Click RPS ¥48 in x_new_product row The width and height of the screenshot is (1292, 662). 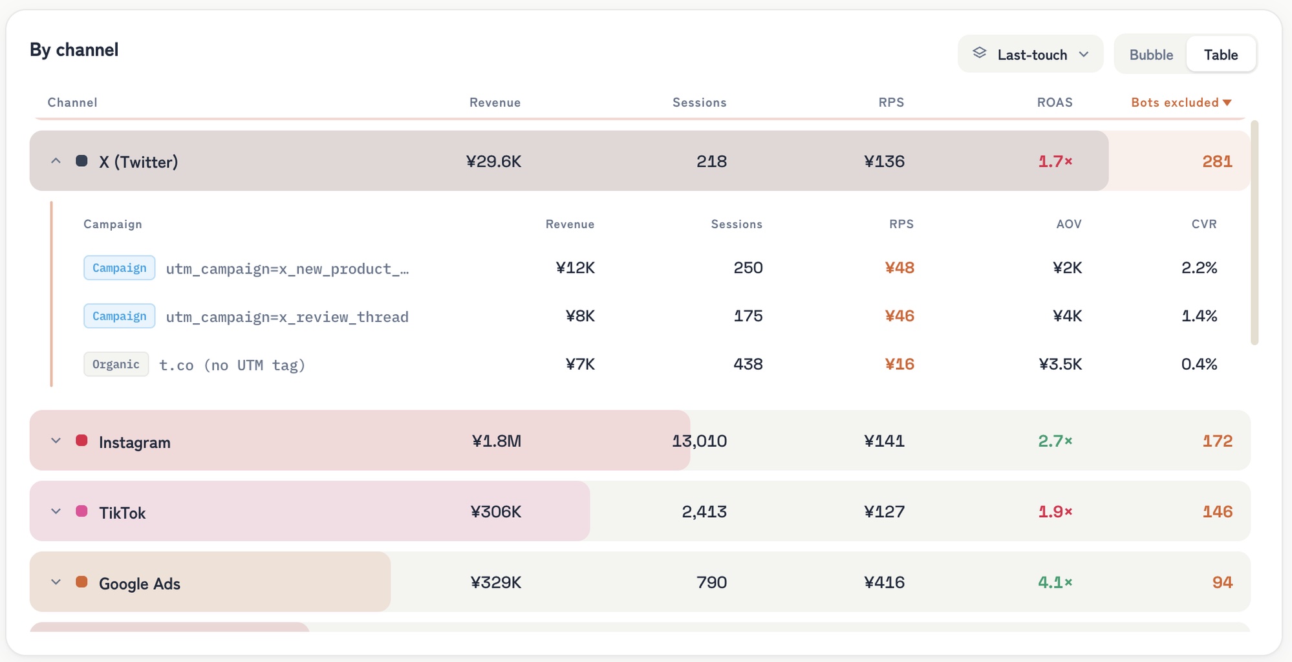point(899,268)
